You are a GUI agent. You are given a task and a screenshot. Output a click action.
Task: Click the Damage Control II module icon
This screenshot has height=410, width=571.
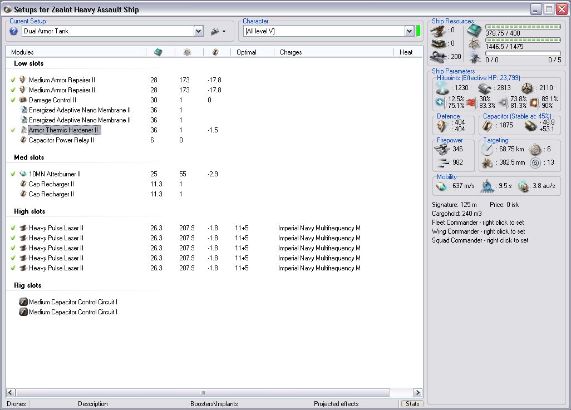(23, 100)
